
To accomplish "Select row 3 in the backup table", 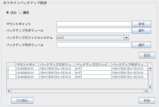I will tap(77, 77).
